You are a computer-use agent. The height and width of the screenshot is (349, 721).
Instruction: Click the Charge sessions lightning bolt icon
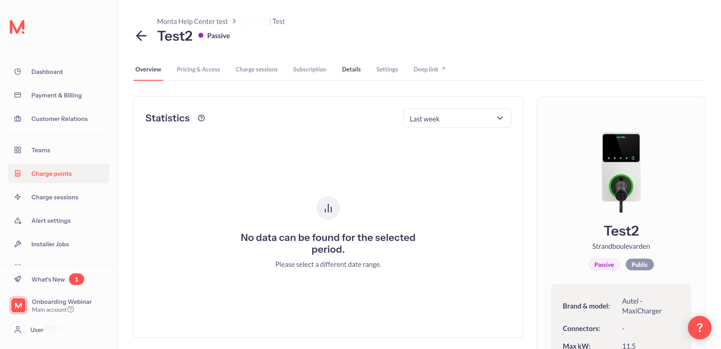pyautogui.click(x=18, y=197)
